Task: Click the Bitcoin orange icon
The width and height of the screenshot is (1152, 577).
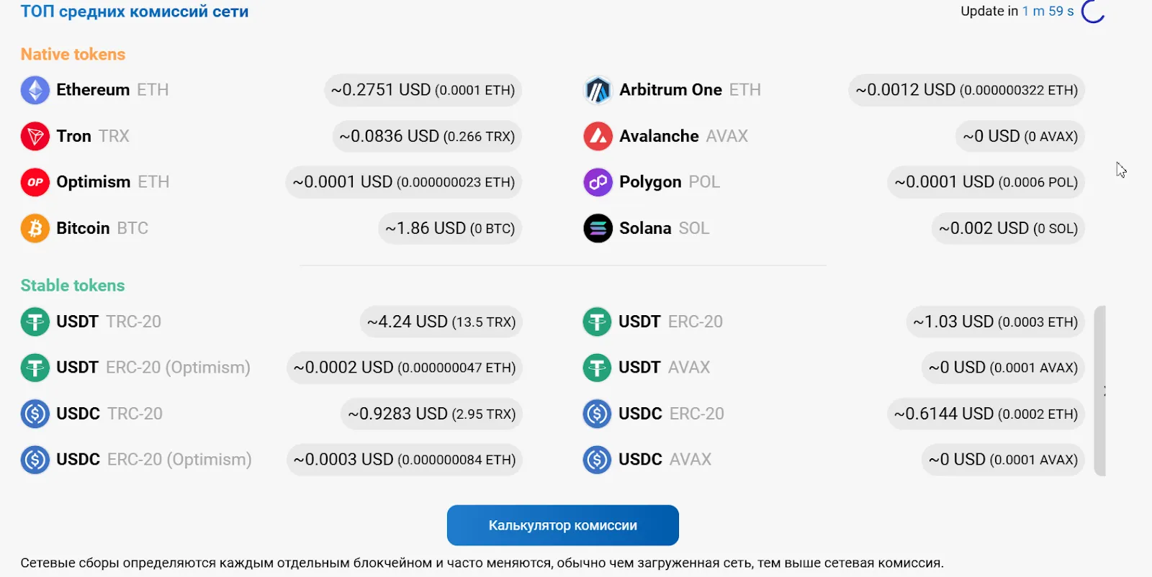Action: tap(35, 228)
